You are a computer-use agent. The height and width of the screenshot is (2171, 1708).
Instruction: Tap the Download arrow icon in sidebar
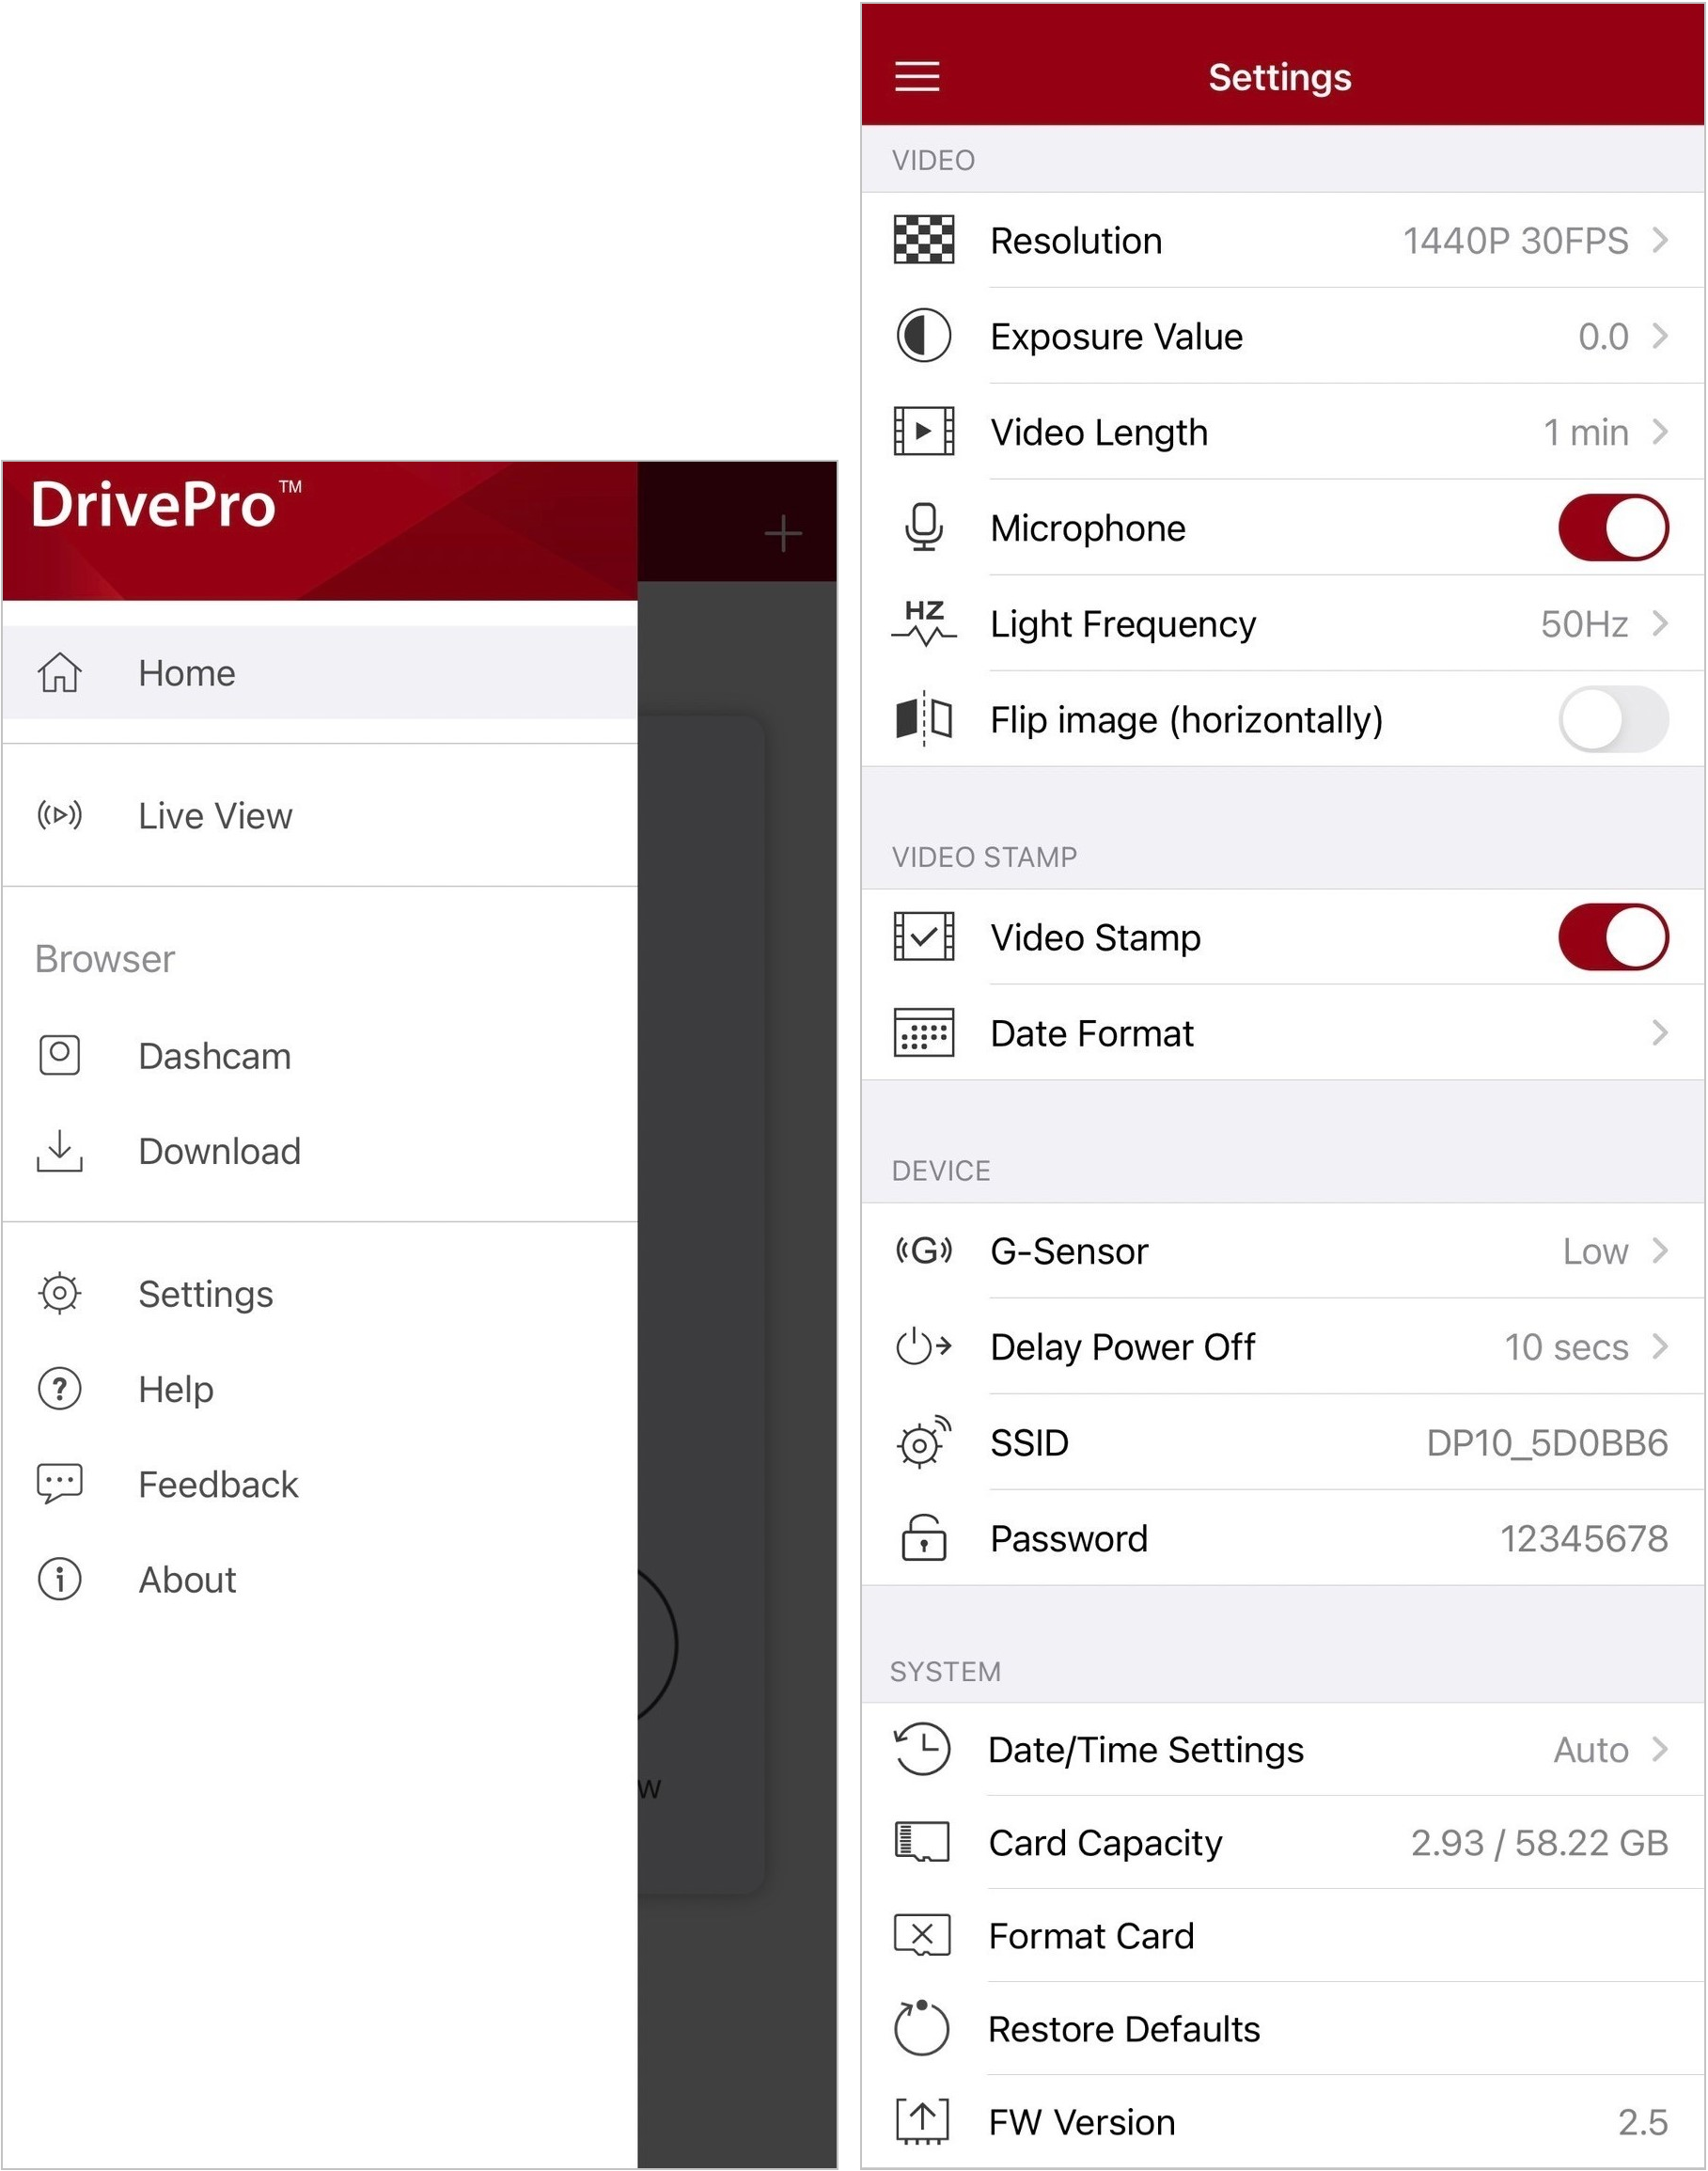[59, 1151]
